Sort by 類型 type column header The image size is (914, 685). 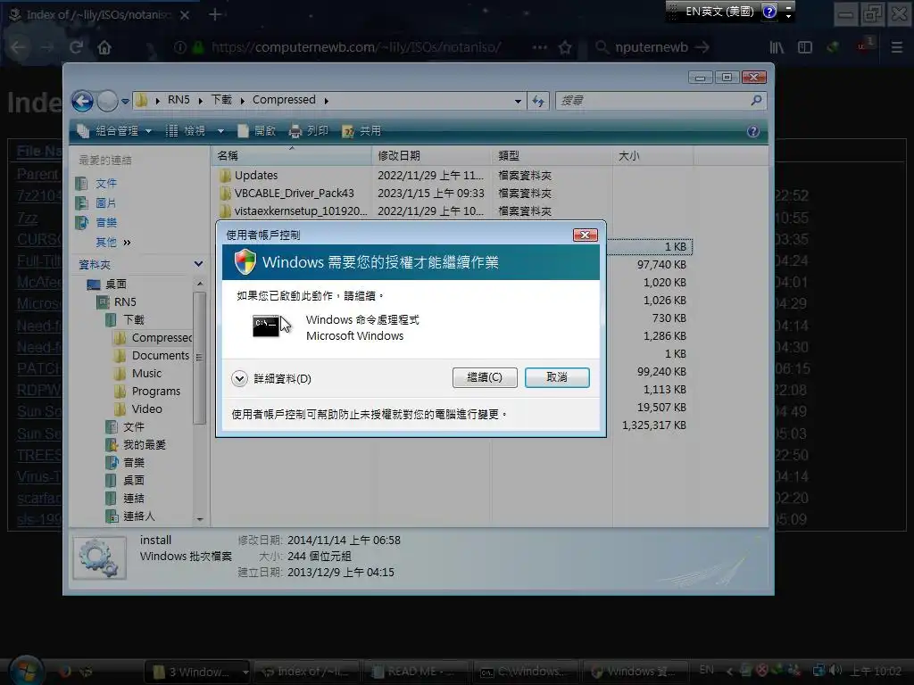click(x=552, y=155)
